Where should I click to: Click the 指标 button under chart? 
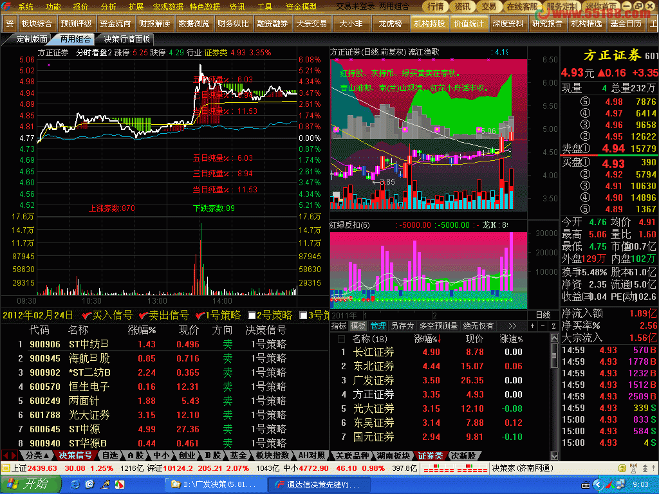point(339,326)
